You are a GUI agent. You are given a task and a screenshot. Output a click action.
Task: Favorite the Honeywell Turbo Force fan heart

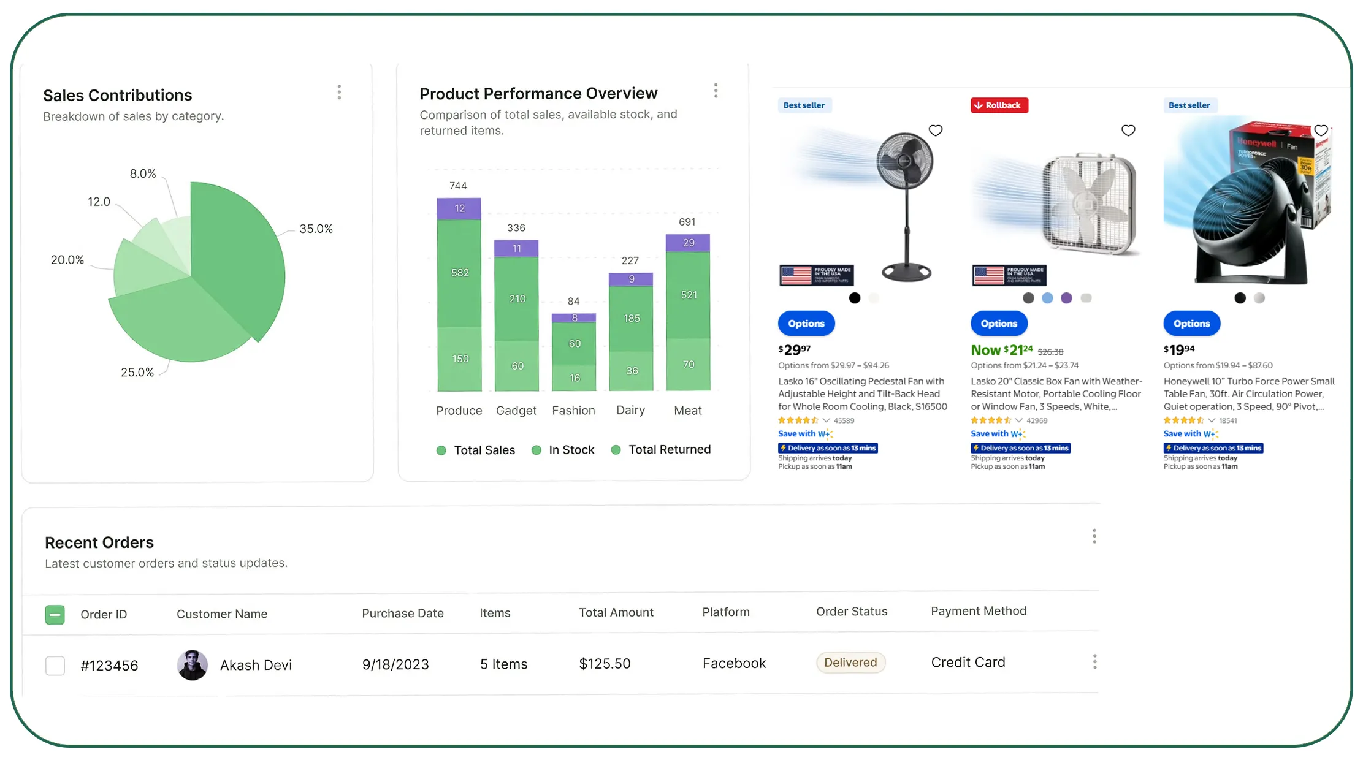[1321, 131]
